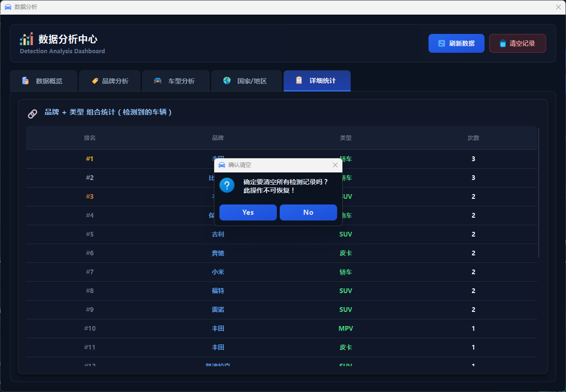Image resolution: width=566 pixels, height=392 pixels.
Task: Close the 确认清空 dialog
Action: coord(335,165)
